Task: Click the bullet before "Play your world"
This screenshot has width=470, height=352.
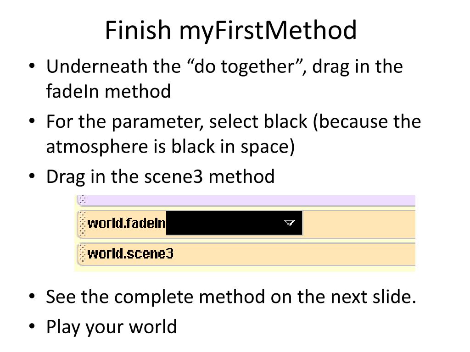Action: point(32,326)
